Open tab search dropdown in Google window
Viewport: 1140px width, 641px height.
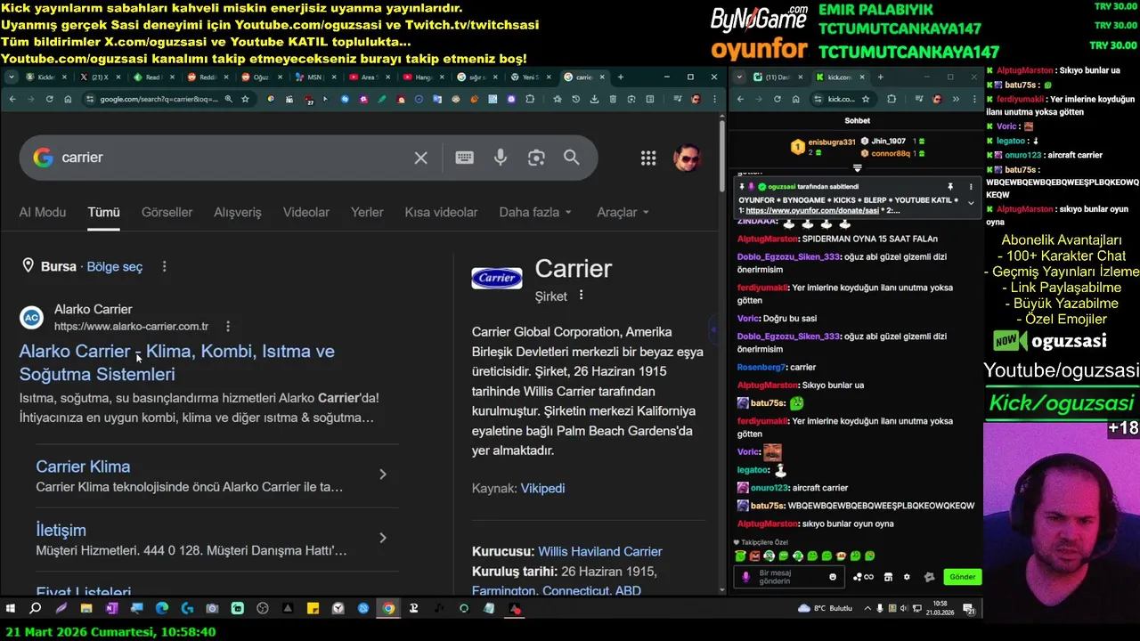pos(12,77)
